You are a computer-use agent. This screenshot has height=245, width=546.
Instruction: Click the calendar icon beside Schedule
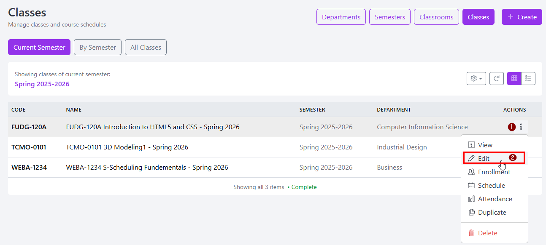coord(472,185)
